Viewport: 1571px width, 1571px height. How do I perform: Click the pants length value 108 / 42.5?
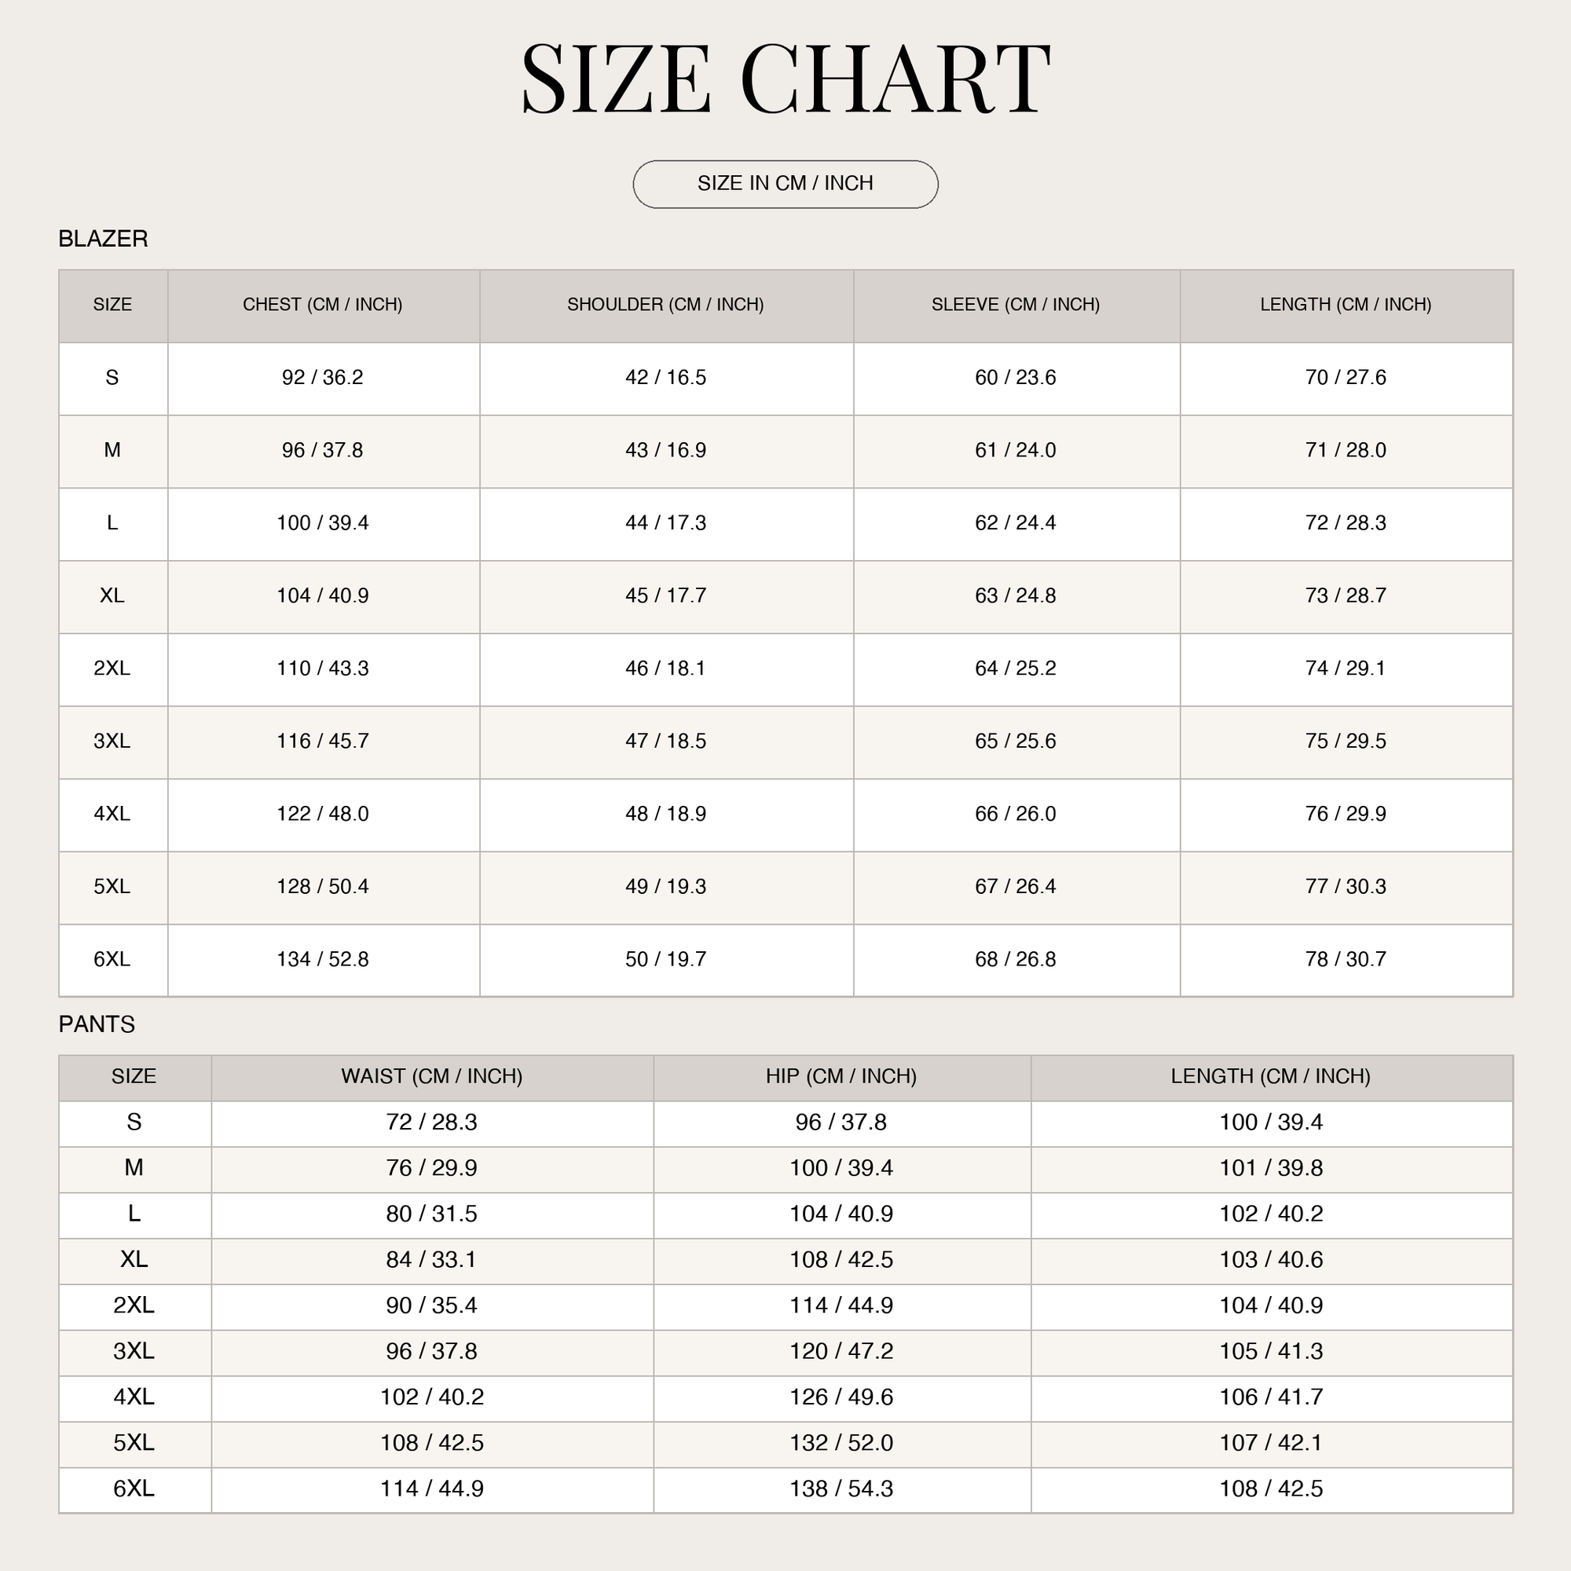tap(1271, 1488)
